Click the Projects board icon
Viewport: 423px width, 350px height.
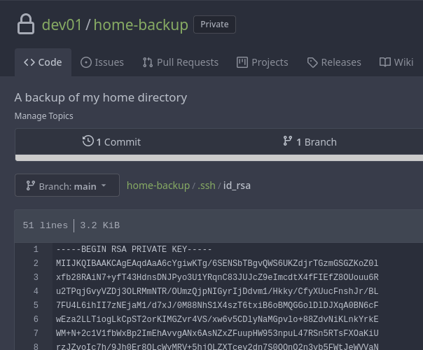pyautogui.click(x=242, y=62)
